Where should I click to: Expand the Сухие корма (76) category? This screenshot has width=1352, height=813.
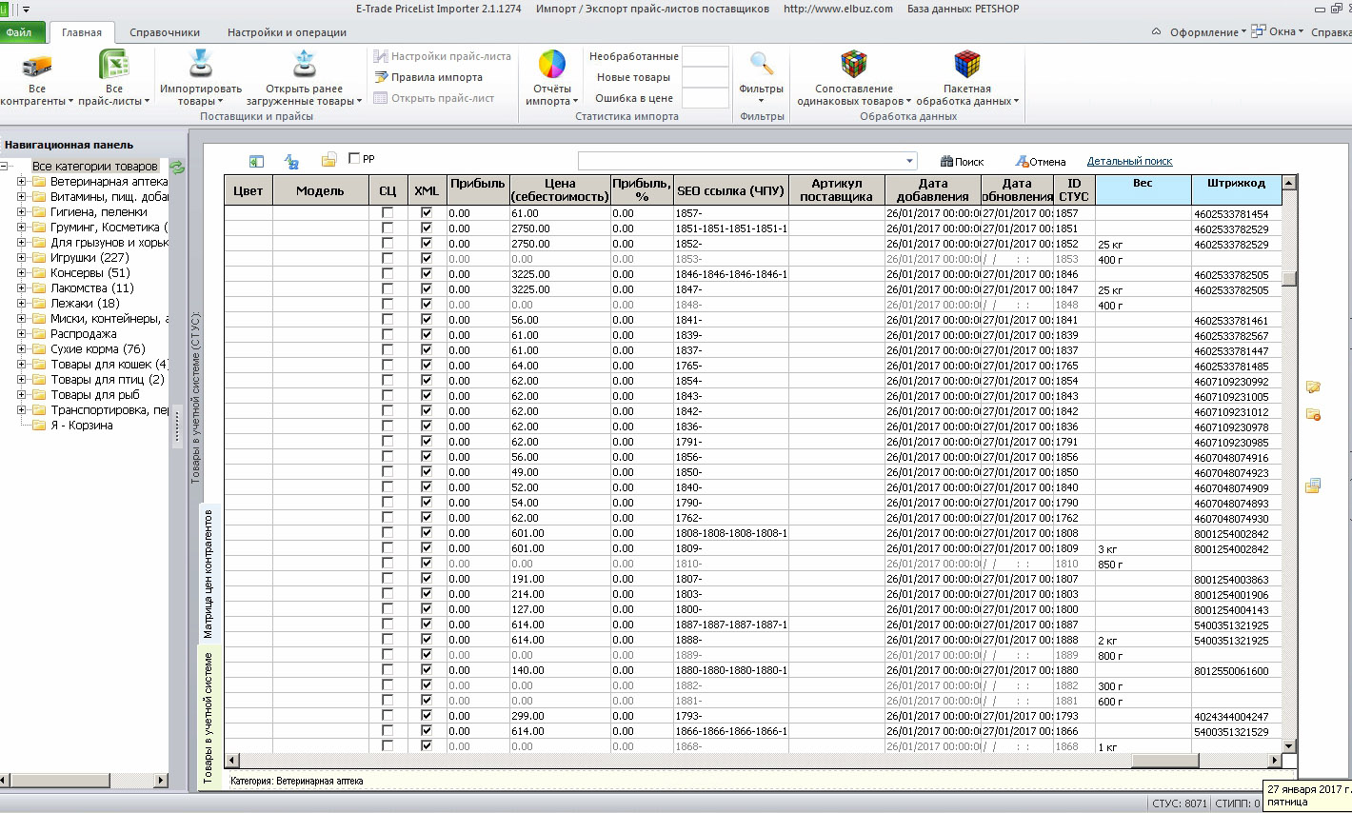coord(21,349)
